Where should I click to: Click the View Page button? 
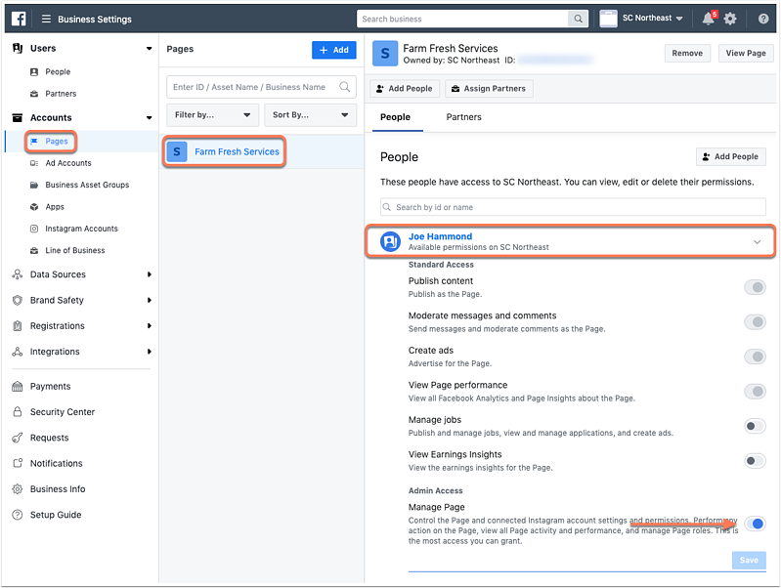point(746,54)
